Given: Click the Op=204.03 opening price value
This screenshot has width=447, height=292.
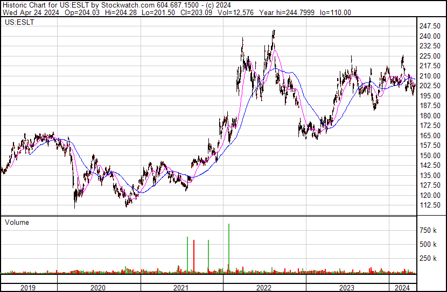Looking at the screenshot, I should [82, 12].
